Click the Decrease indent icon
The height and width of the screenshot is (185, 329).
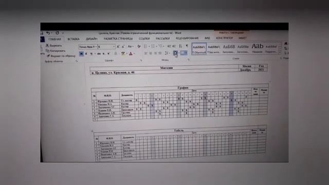click(x=169, y=46)
